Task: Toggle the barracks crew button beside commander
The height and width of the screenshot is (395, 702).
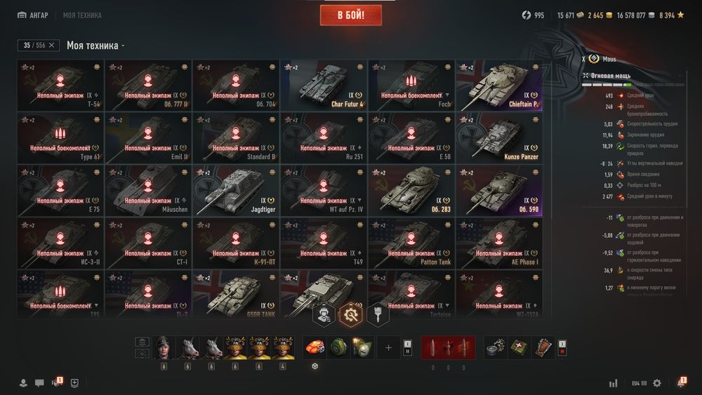Action: point(142,342)
